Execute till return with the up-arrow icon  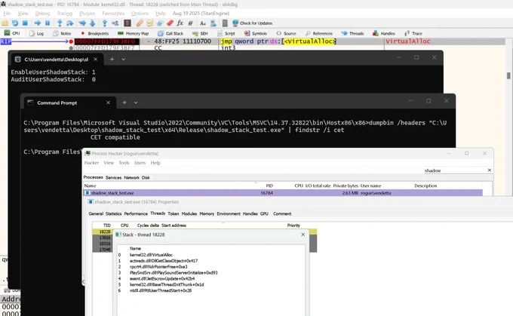tap(105, 23)
